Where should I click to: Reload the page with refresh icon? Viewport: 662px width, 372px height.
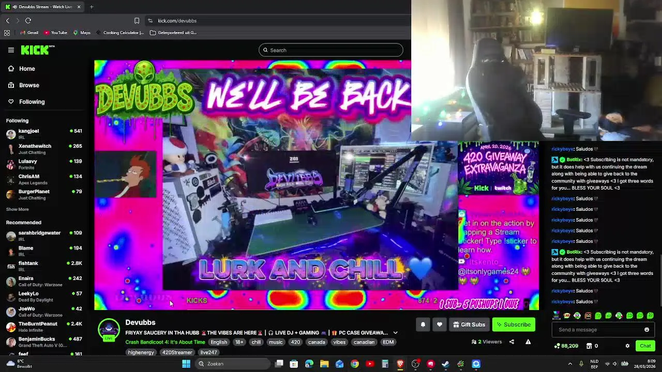pyautogui.click(x=28, y=21)
